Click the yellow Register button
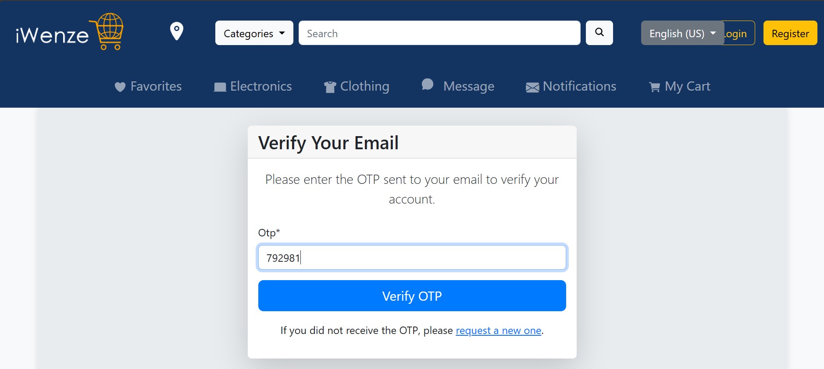The width and height of the screenshot is (824, 369). [x=790, y=33]
